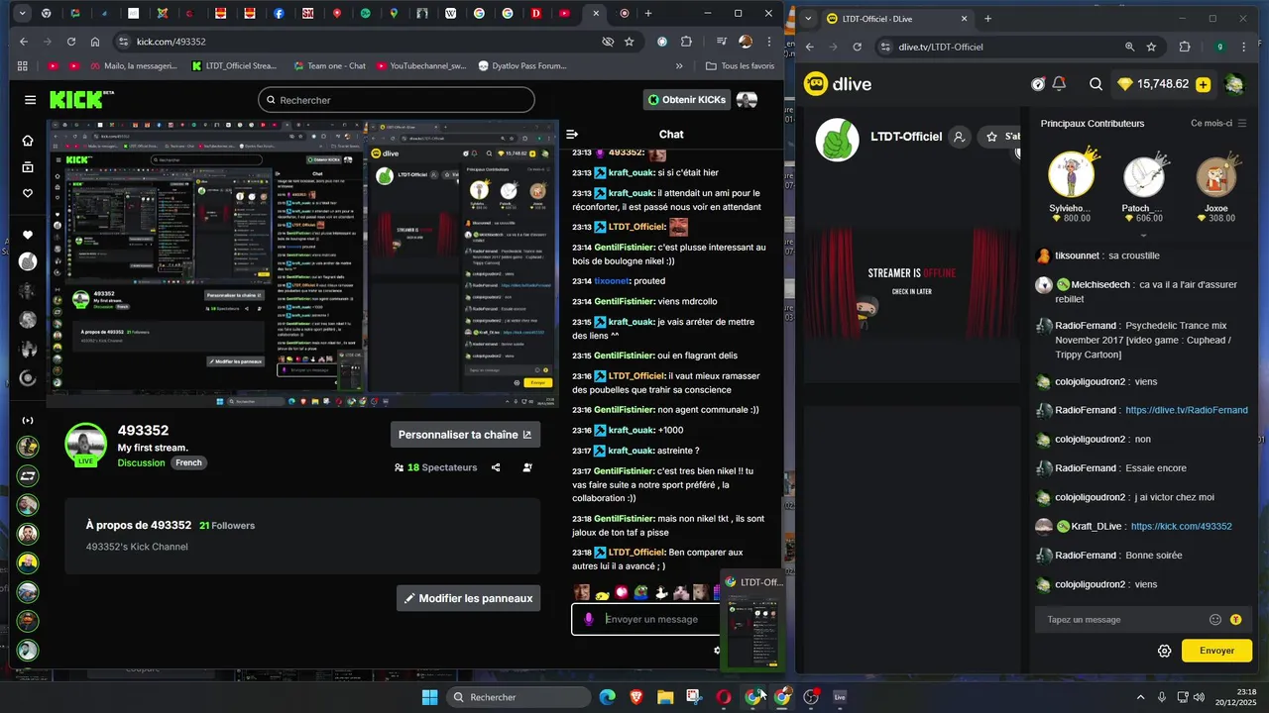Open File Explorer from the taskbar
The height and width of the screenshot is (713, 1269).
click(665, 697)
